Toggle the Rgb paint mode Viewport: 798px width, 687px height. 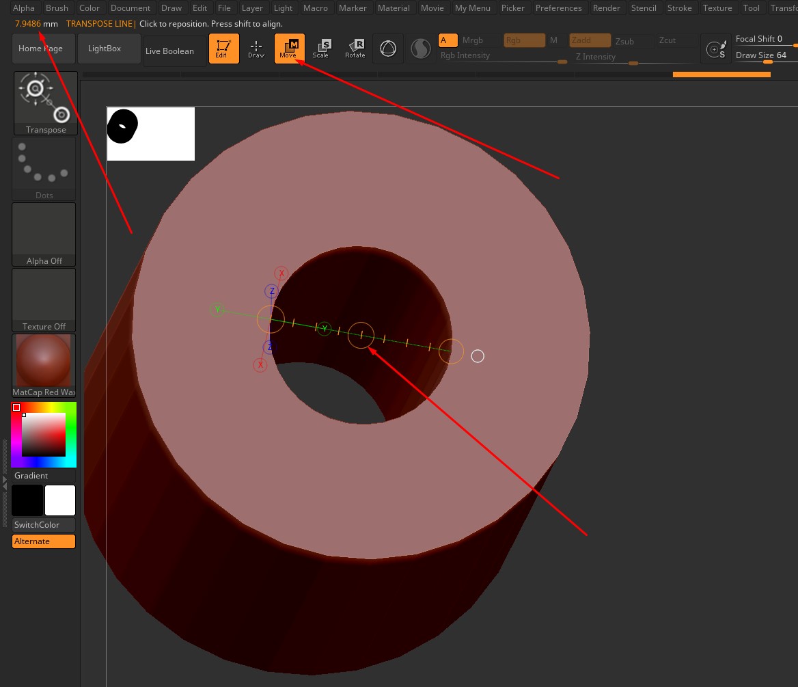pyautogui.click(x=524, y=40)
